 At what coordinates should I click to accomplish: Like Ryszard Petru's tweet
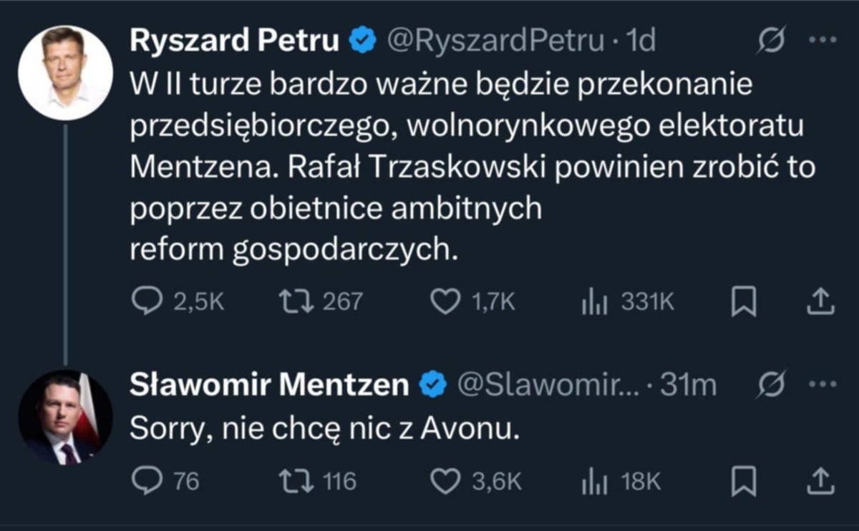(445, 302)
